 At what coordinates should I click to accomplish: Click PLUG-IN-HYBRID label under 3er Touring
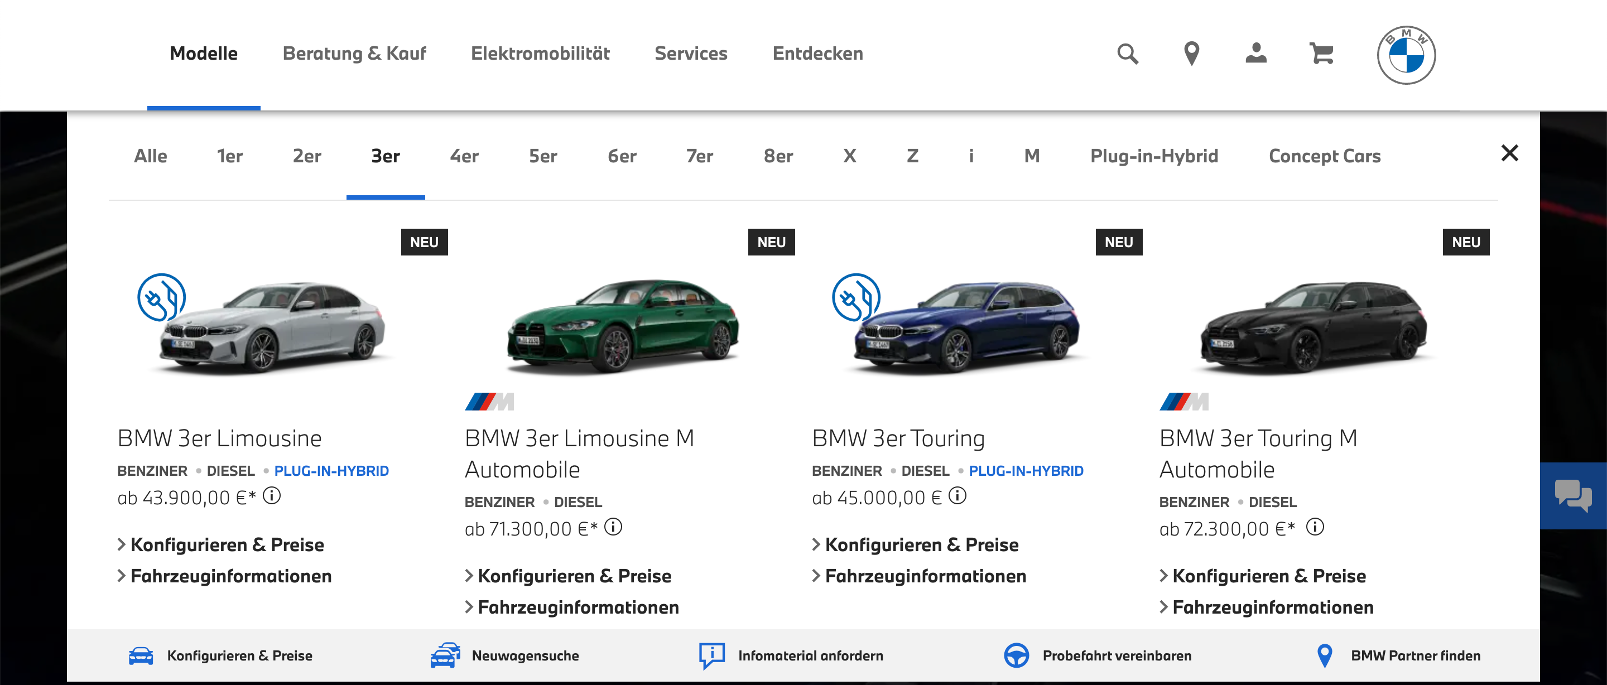pyautogui.click(x=1026, y=471)
